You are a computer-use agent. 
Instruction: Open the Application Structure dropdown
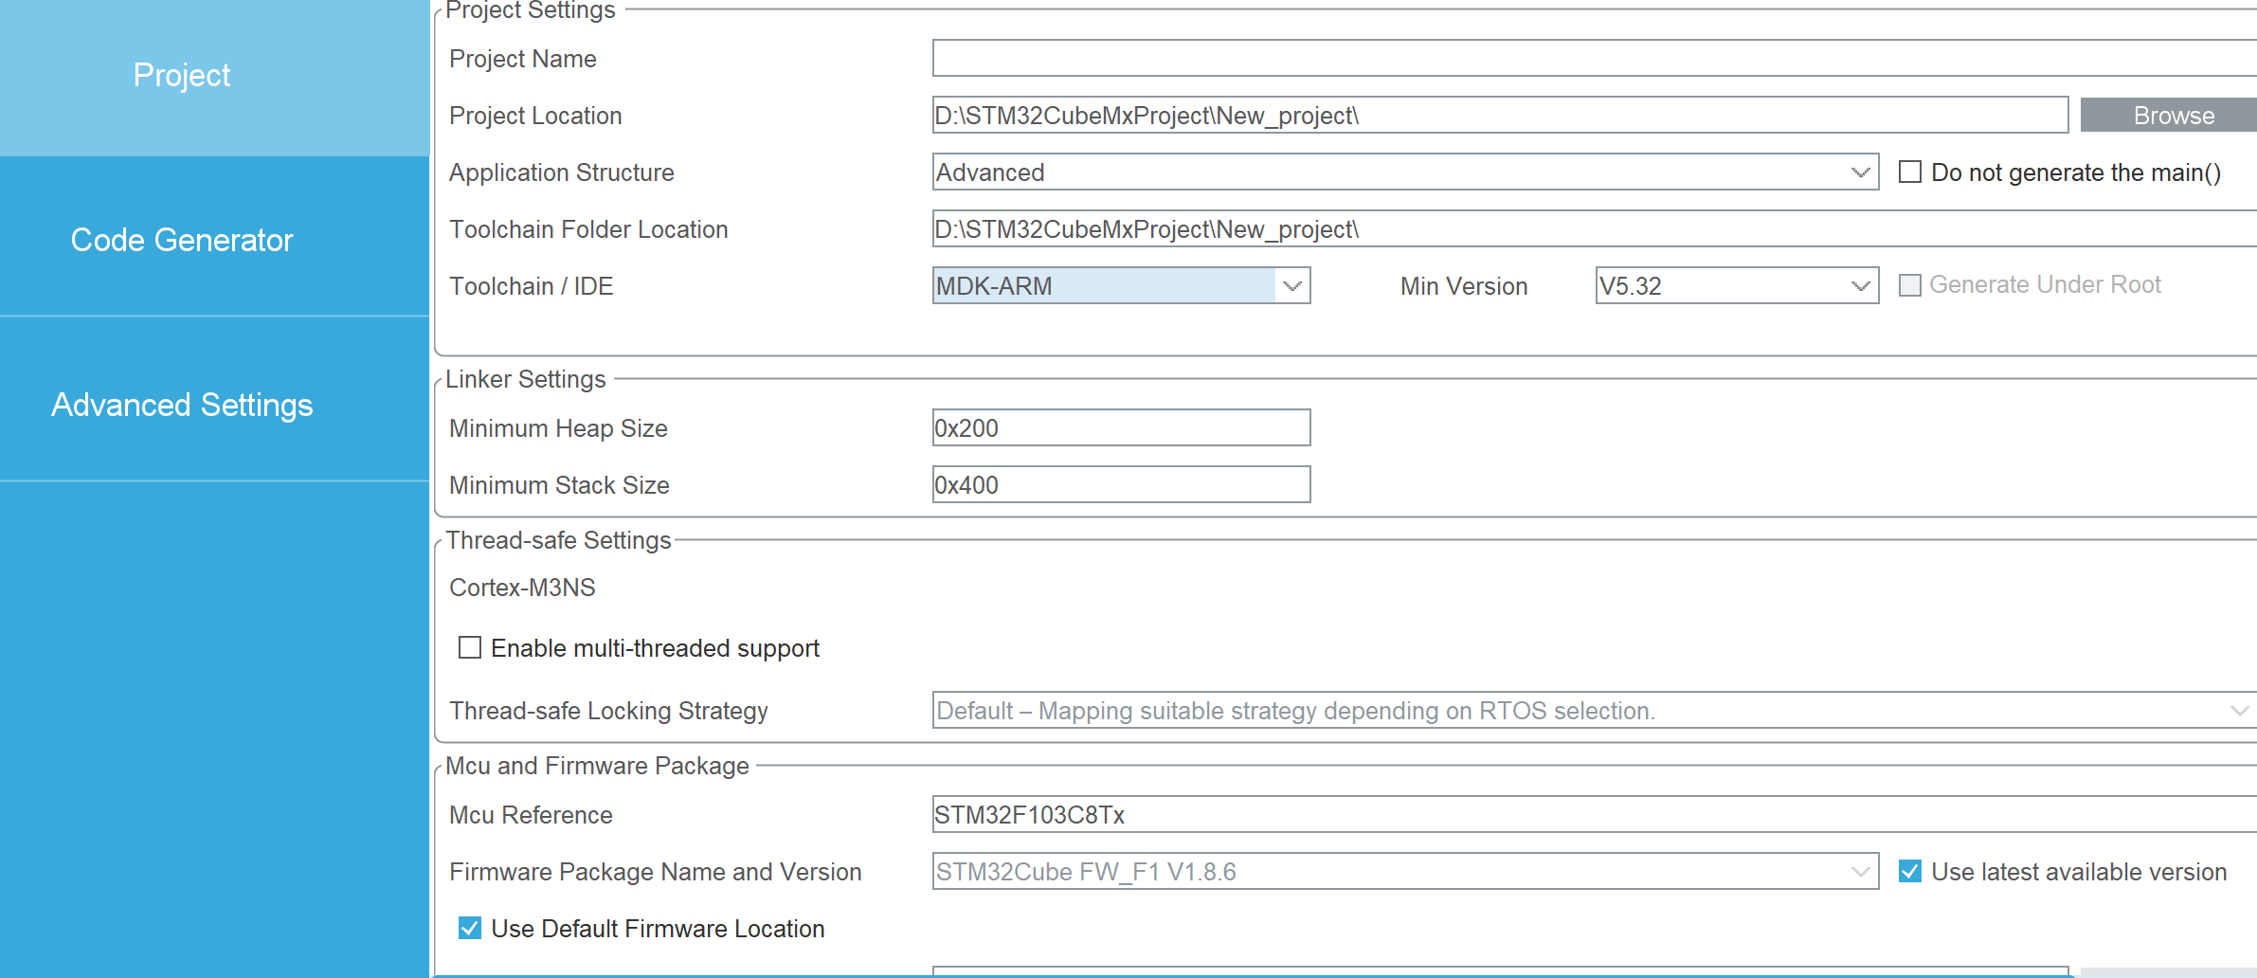point(1405,172)
